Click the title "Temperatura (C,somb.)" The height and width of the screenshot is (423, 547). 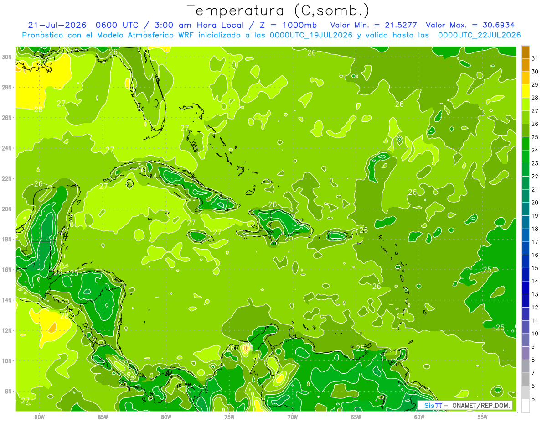tap(279, 11)
